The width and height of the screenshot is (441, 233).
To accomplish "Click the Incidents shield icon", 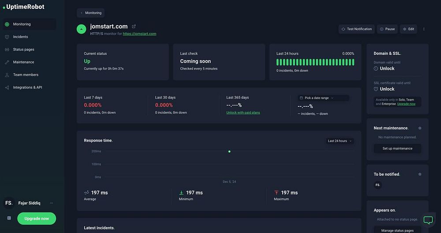I will click(x=7, y=37).
